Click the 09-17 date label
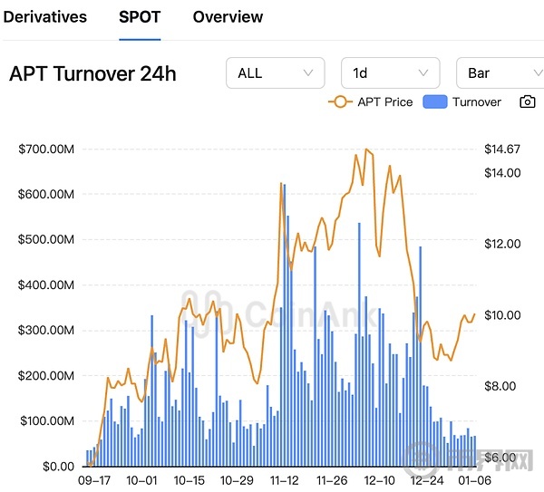 pos(94,480)
